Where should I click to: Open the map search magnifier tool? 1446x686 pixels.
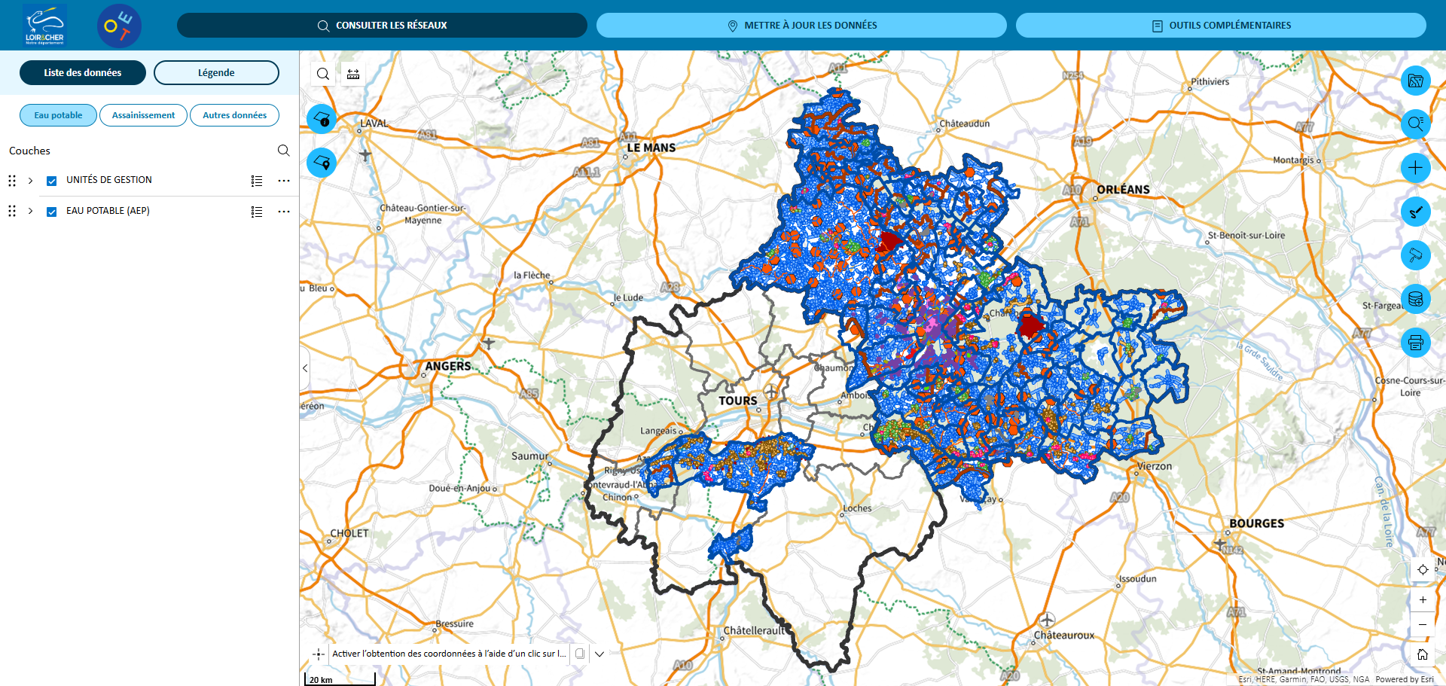[x=323, y=74]
